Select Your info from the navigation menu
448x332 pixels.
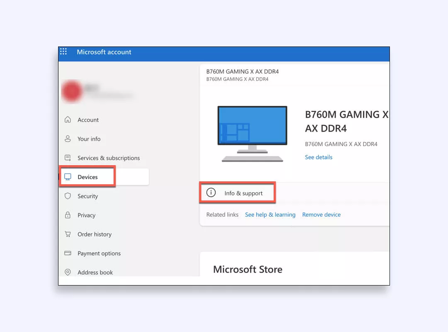pos(88,139)
